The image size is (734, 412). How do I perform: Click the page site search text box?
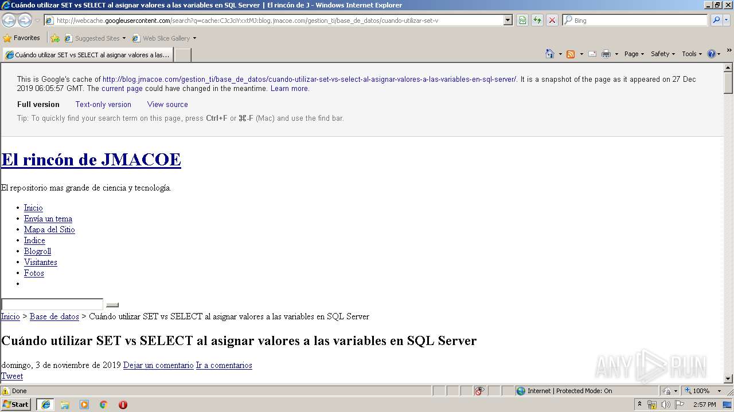(x=52, y=304)
